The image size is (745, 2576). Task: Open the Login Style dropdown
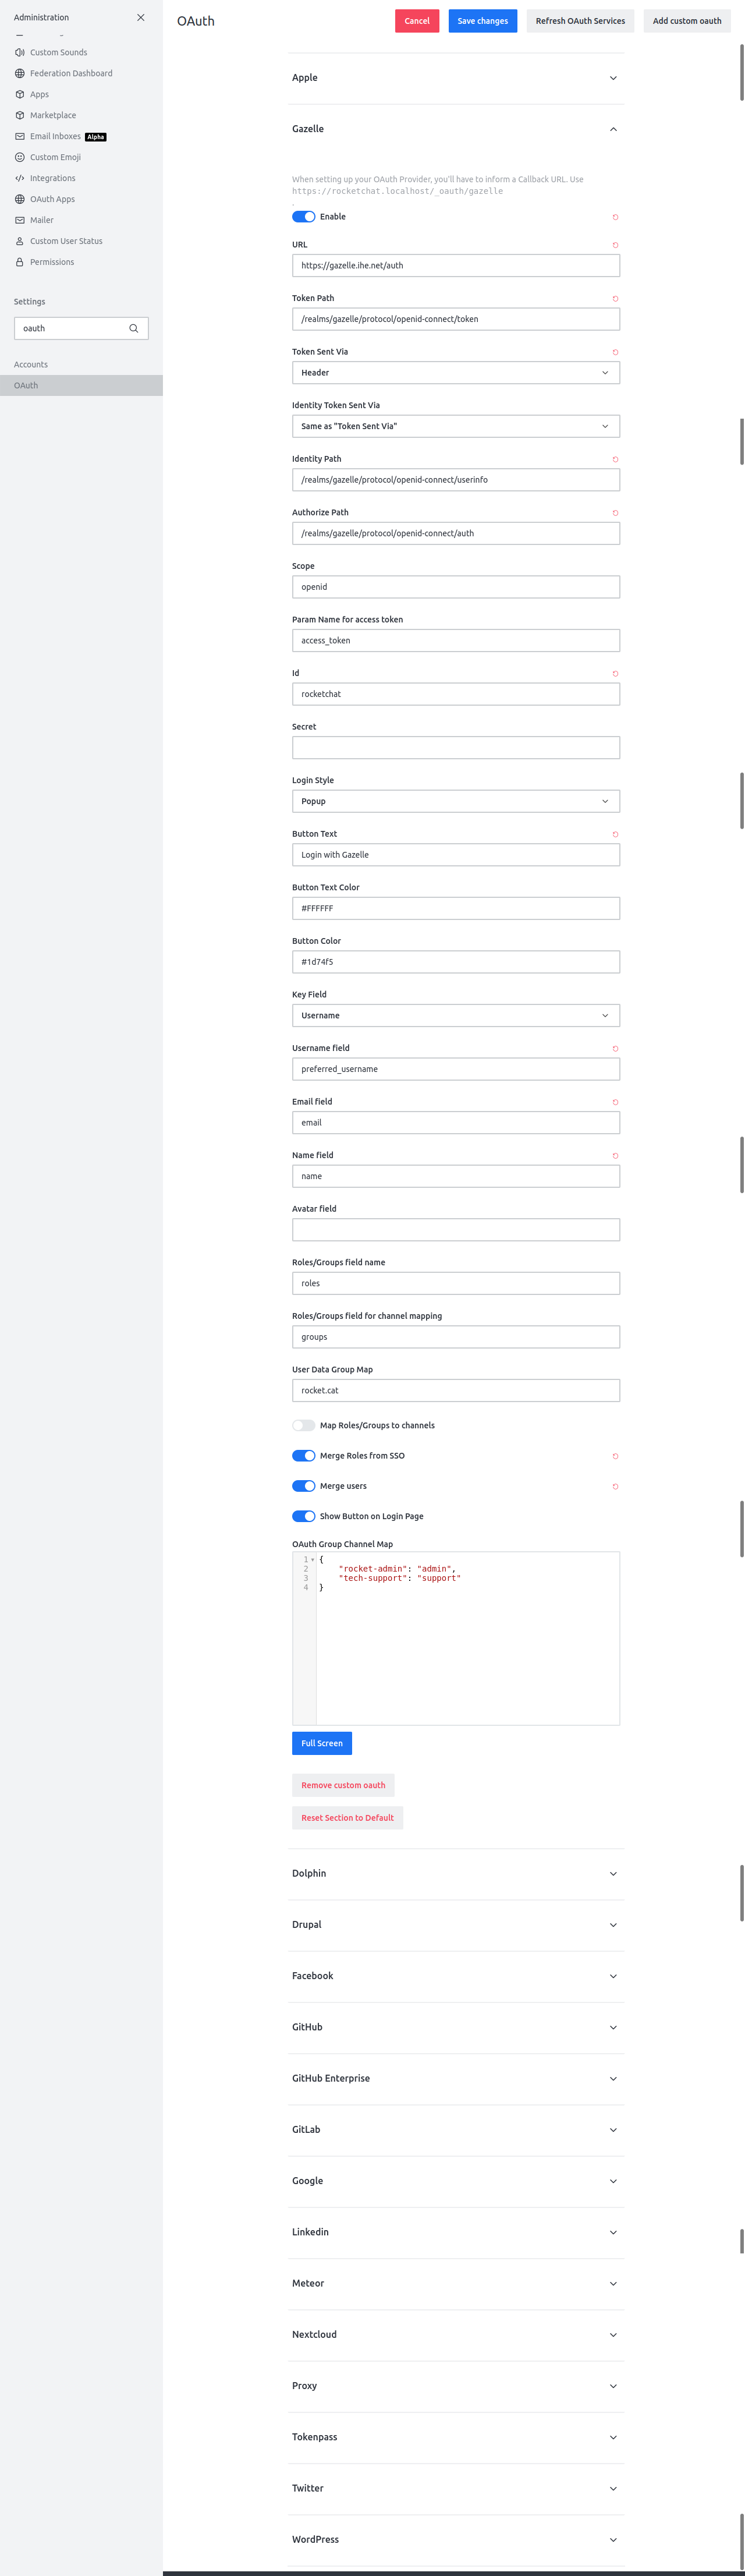point(456,801)
